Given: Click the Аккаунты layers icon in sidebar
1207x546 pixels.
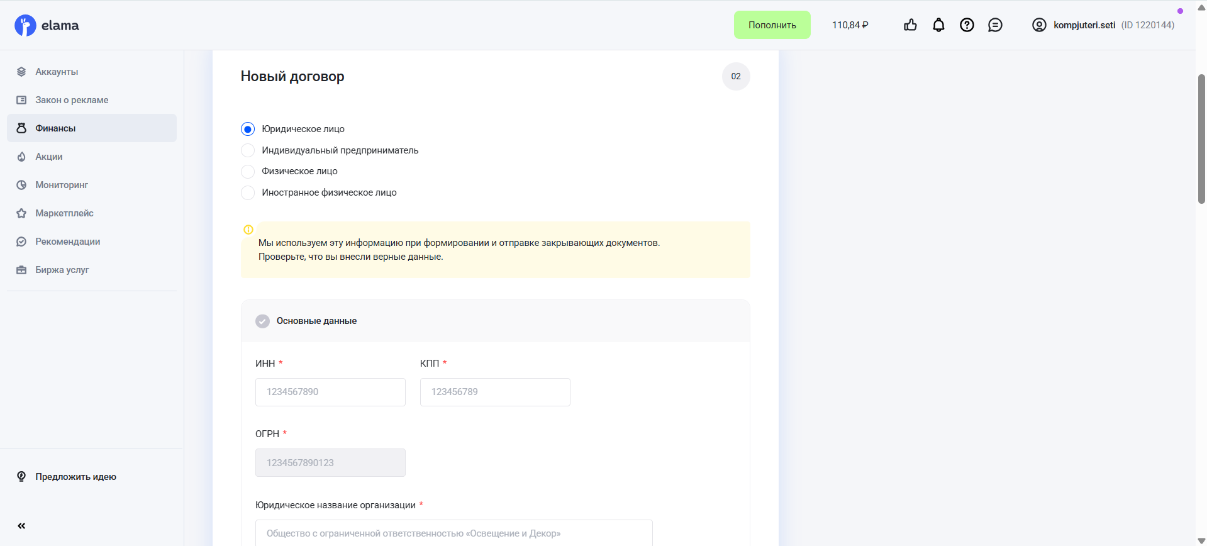Looking at the screenshot, I should coord(21,72).
